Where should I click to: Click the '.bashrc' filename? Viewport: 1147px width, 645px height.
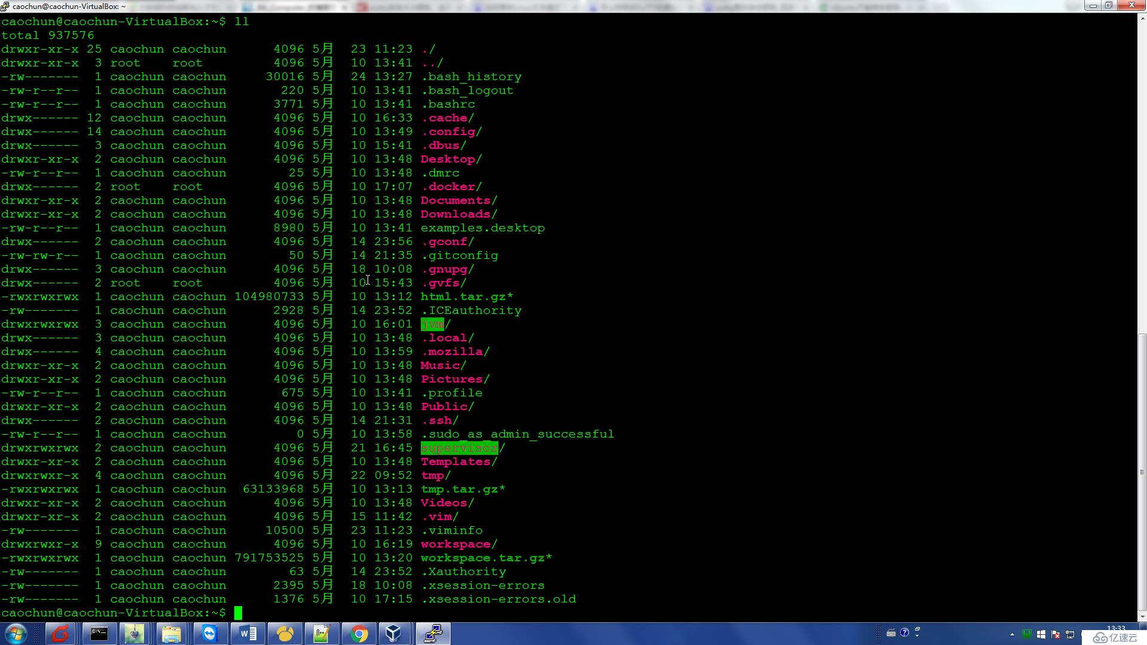point(448,104)
